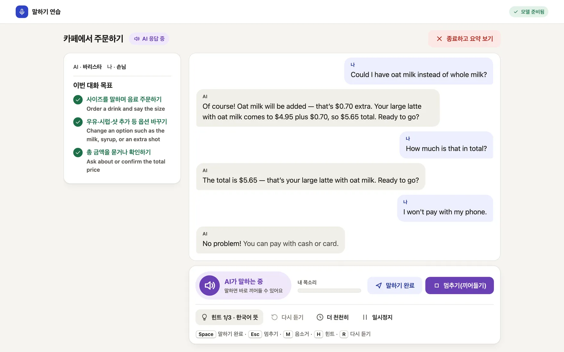Click the paper-plane icon on 말하기 완료
The height and width of the screenshot is (352, 564).
pyautogui.click(x=379, y=285)
